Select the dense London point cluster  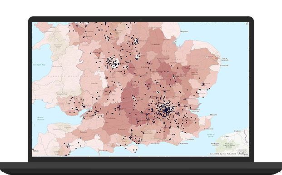[165, 109]
